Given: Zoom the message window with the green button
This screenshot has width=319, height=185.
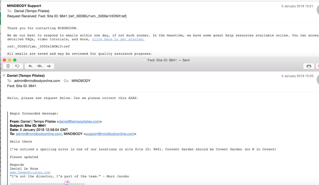Looking at the screenshot, I should (x=15, y=60).
